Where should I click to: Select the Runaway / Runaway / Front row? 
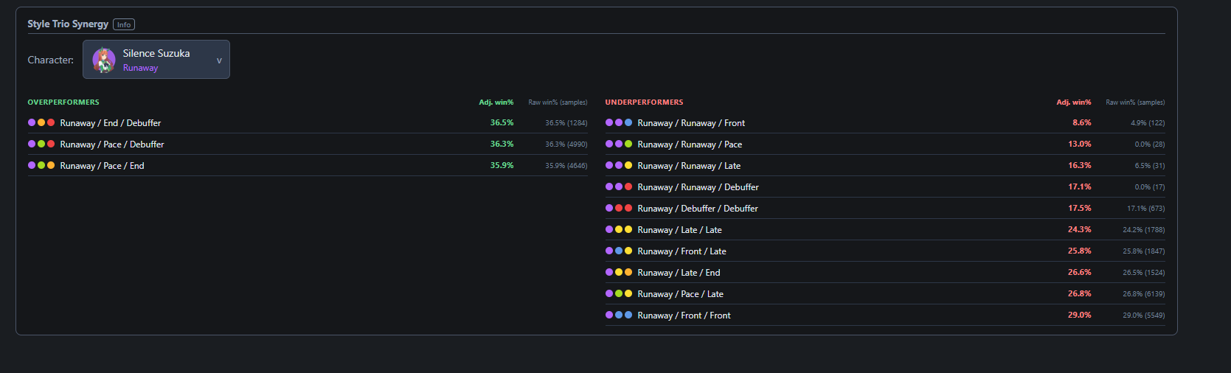click(x=885, y=123)
